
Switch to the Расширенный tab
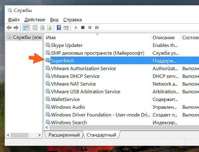64,135
